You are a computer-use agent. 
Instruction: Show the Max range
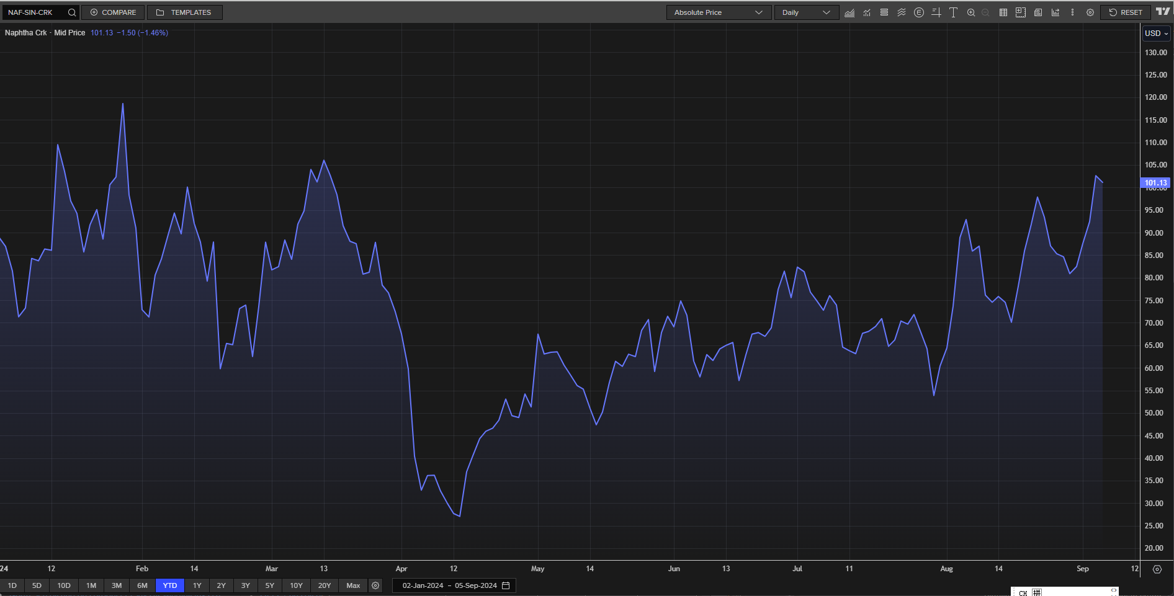353,585
